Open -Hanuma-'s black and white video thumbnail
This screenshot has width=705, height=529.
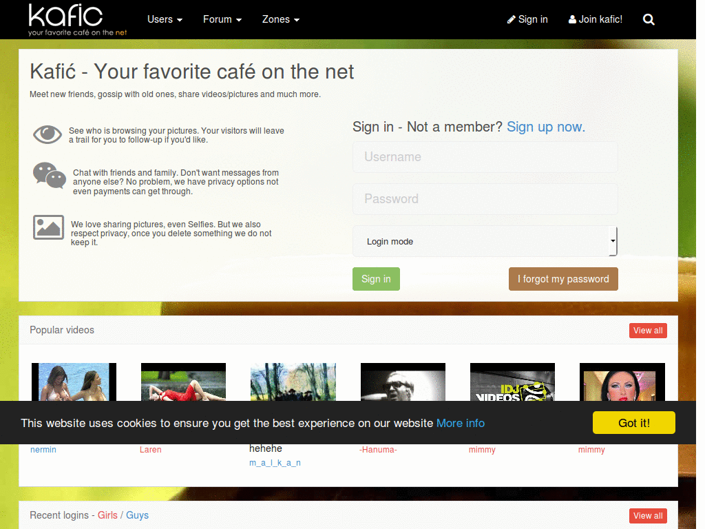coord(403,382)
